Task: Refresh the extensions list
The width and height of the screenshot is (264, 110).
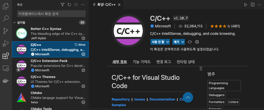Action: pos(69,5)
